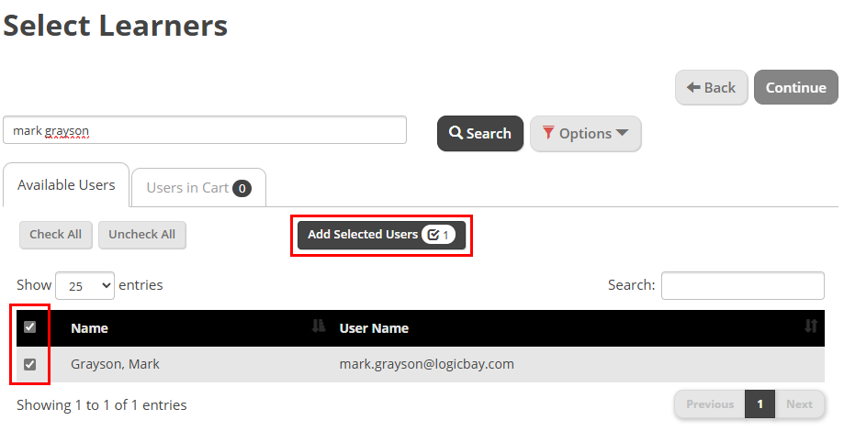Image resolution: width=844 pixels, height=431 pixels.
Task: Click the Check All button
Action: [55, 235]
